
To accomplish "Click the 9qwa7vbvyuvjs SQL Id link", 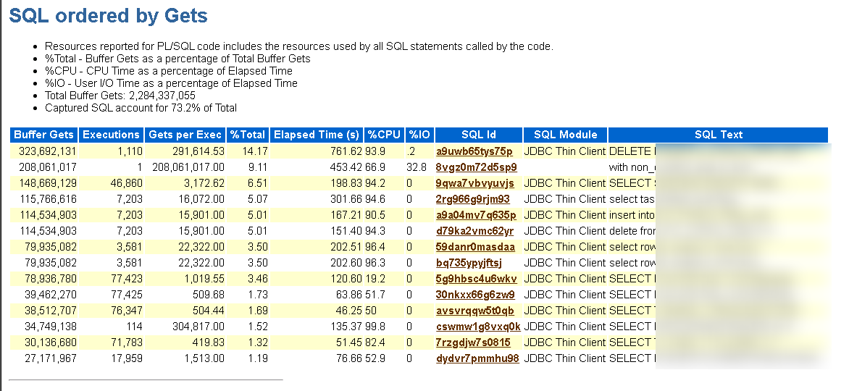I will tap(474, 183).
